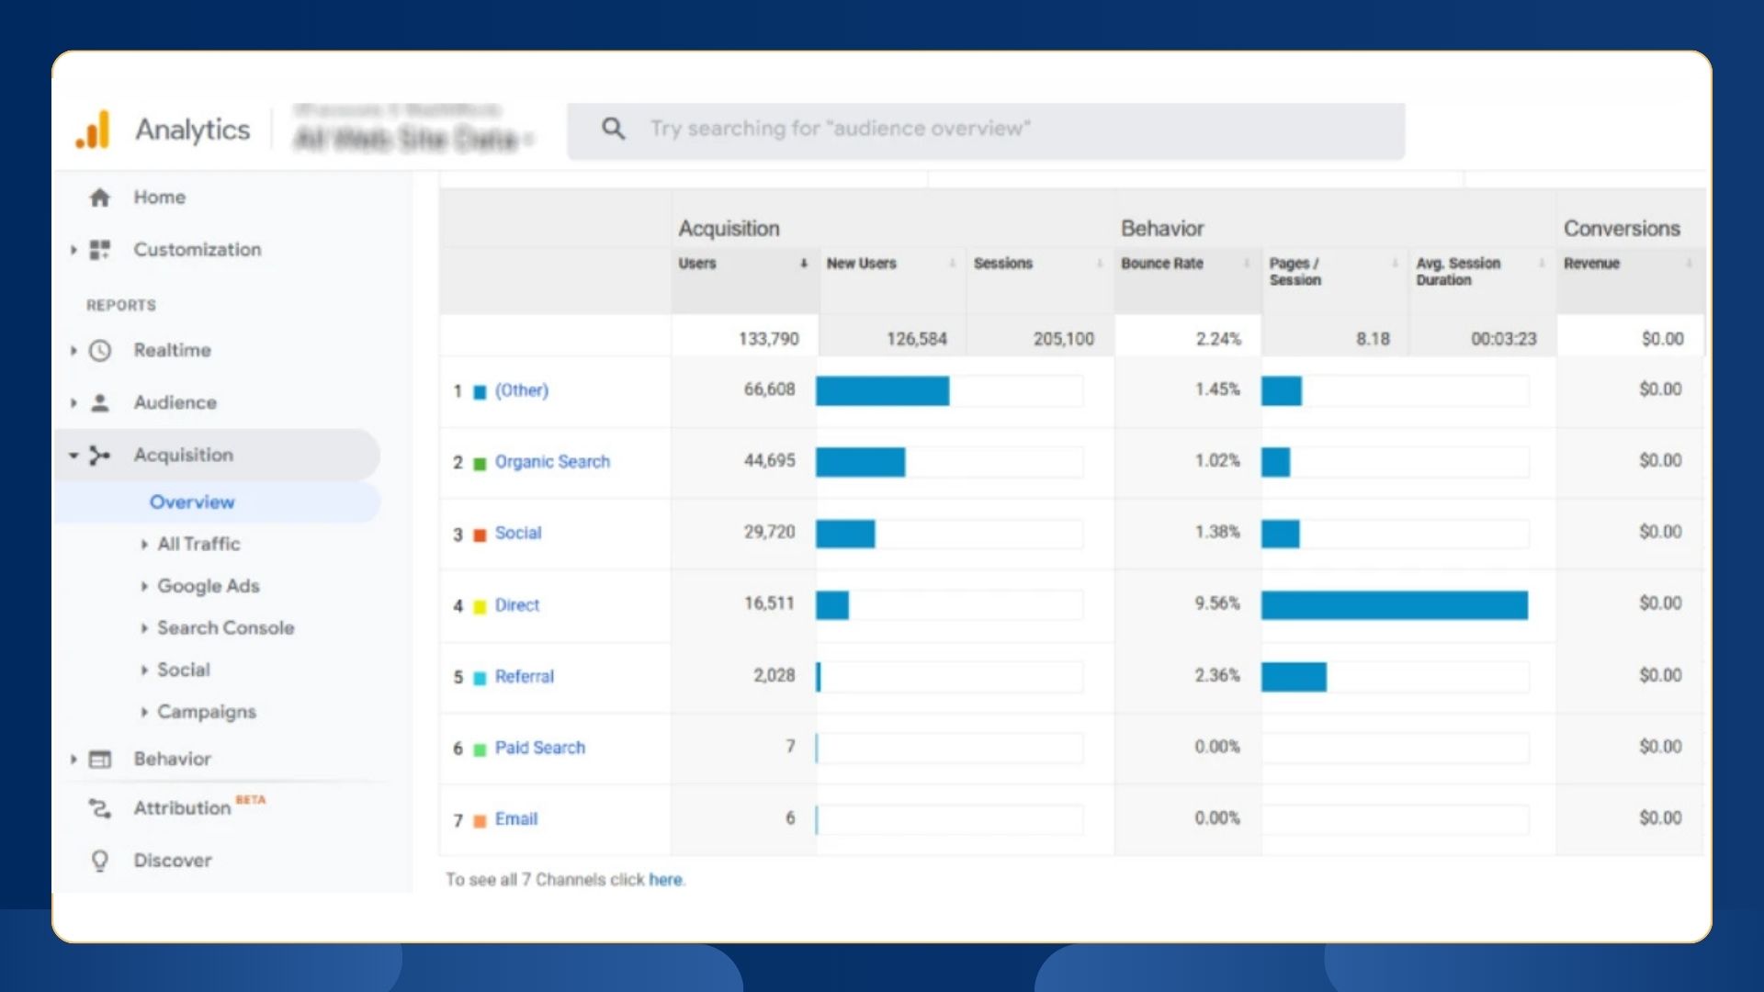Viewport: 1764px width, 992px height.
Task: Click the Direct bounce rate 9.56%
Action: click(1217, 603)
